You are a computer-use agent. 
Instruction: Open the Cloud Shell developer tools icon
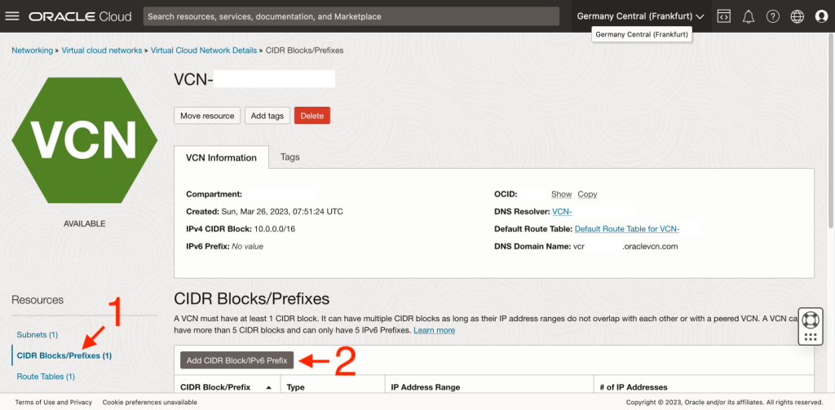723,16
